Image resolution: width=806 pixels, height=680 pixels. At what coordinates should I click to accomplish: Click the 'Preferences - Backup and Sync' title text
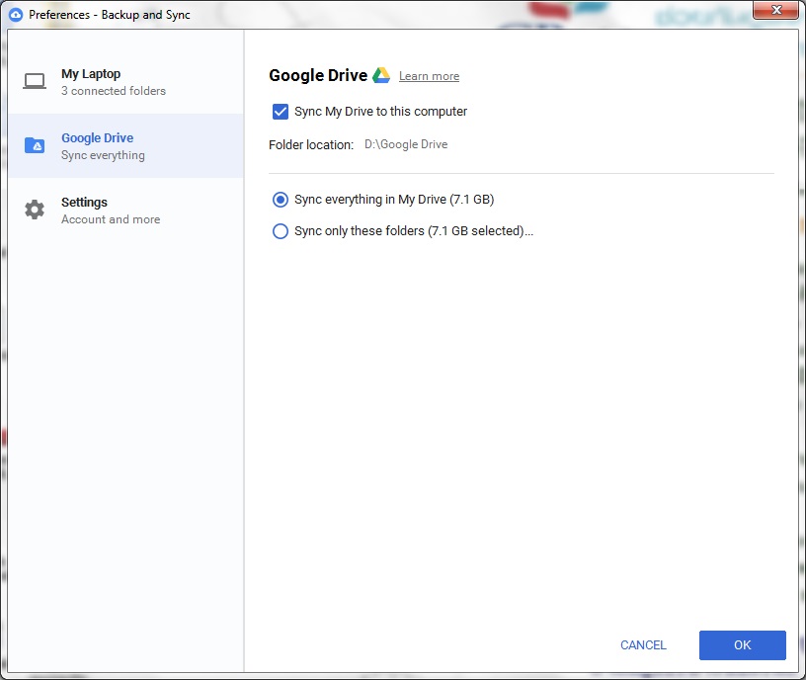coord(110,14)
